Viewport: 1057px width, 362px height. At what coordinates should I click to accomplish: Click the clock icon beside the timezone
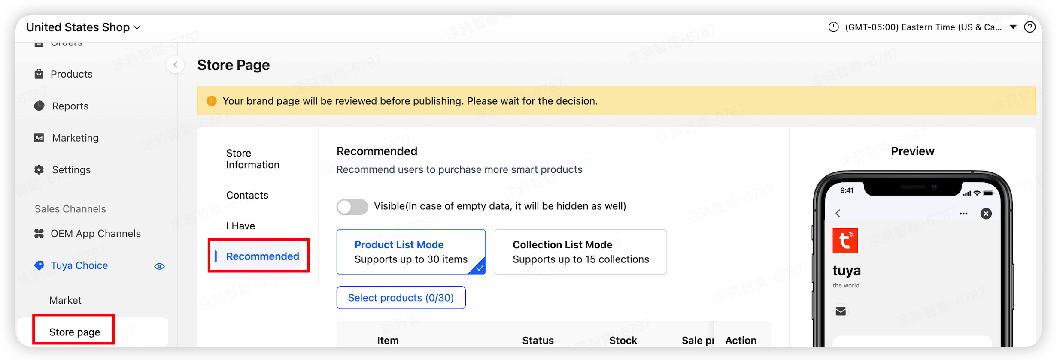click(x=833, y=27)
